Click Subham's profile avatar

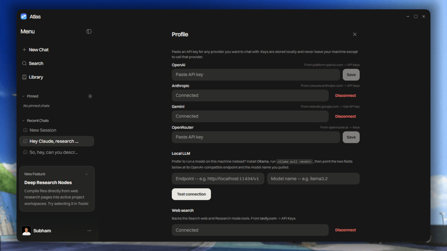26,231
